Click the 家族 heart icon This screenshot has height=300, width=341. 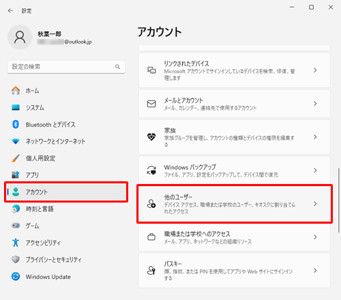coord(151,137)
